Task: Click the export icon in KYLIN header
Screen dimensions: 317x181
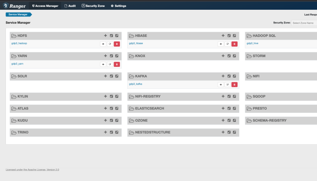Action: click(x=117, y=96)
